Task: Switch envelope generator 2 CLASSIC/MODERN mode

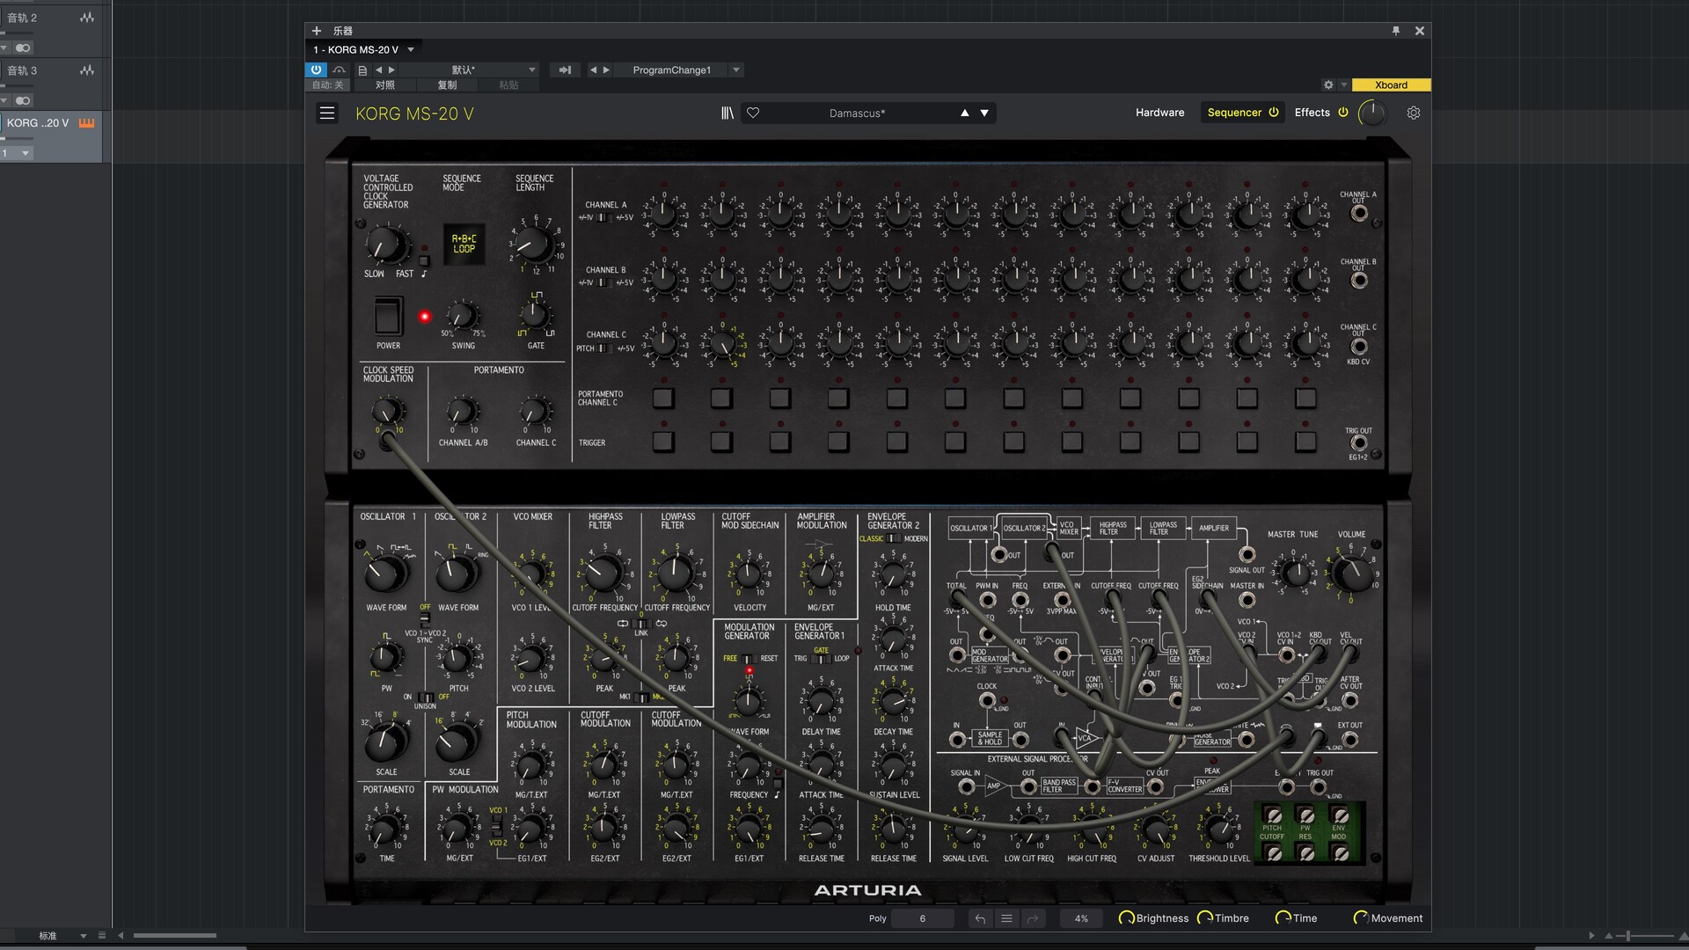Action: click(893, 538)
